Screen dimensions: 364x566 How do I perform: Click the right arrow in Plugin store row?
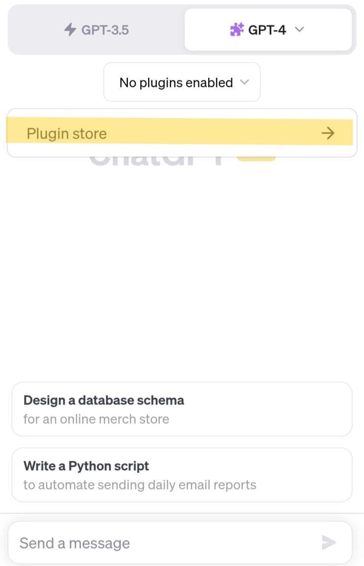[328, 133]
